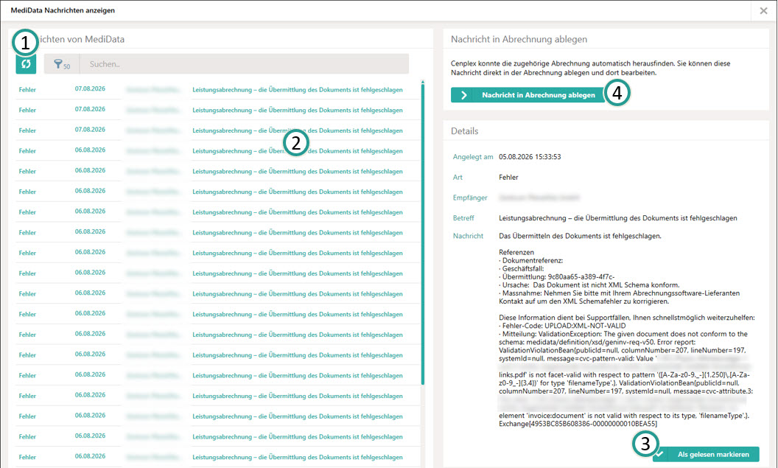The height and width of the screenshot is (468, 778).
Task: Click the Empfänger label in Details
Action: (x=470, y=198)
